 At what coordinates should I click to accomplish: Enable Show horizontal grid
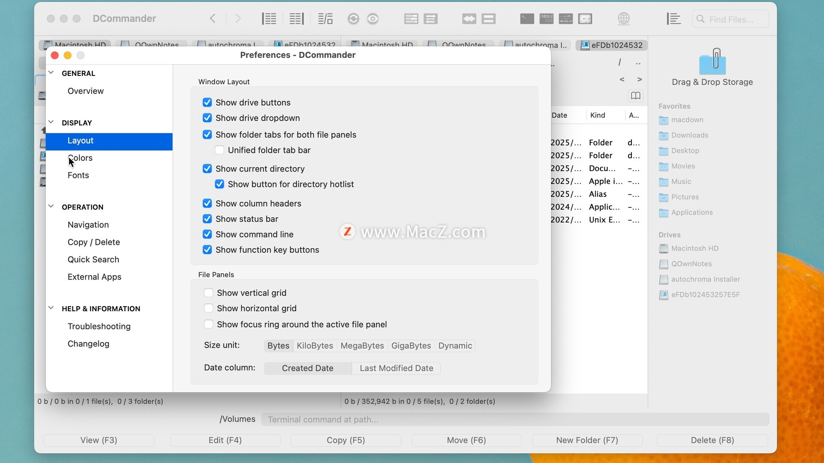point(209,308)
